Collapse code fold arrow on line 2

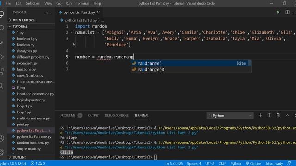[72, 32]
